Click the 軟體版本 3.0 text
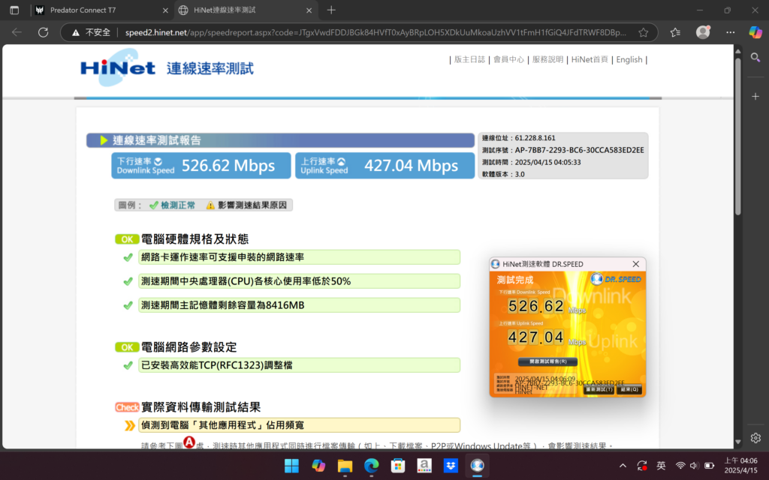The width and height of the screenshot is (769, 480). click(x=503, y=174)
